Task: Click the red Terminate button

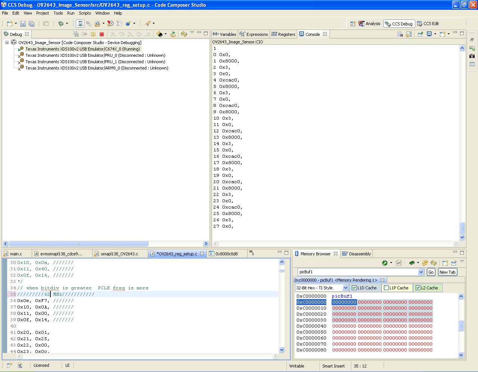Action: [x=102, y=34]
